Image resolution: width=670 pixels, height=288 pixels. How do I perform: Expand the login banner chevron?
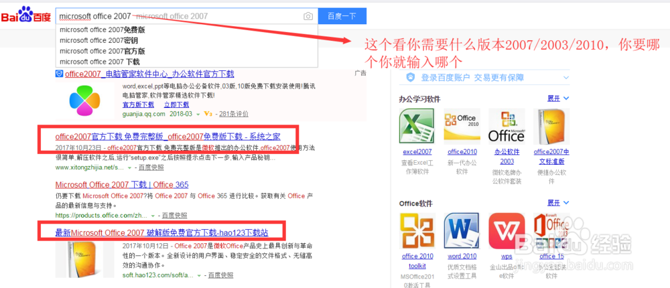click(566, 78)
